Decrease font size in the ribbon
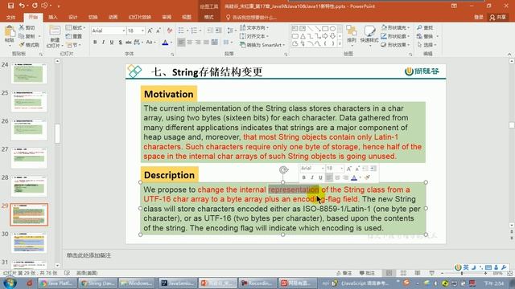 click(x=159, y=31)
